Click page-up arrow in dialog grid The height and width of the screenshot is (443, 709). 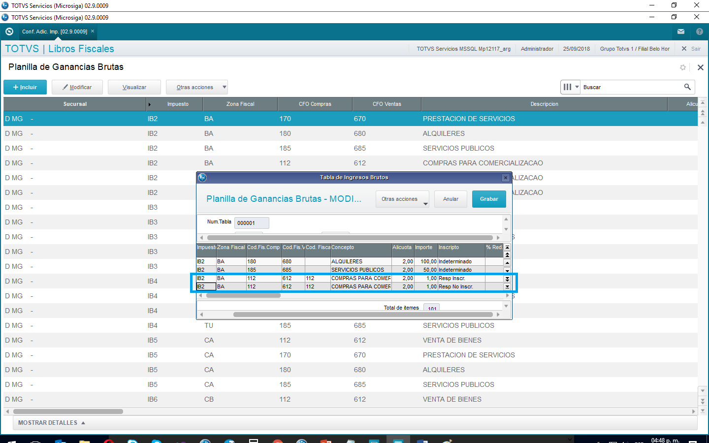coord(507,255)
